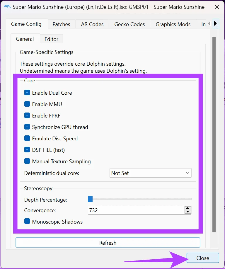Toggle Emulate Disc Speed checkbox
Screen dimensions: 225x269
click(27, 138)
